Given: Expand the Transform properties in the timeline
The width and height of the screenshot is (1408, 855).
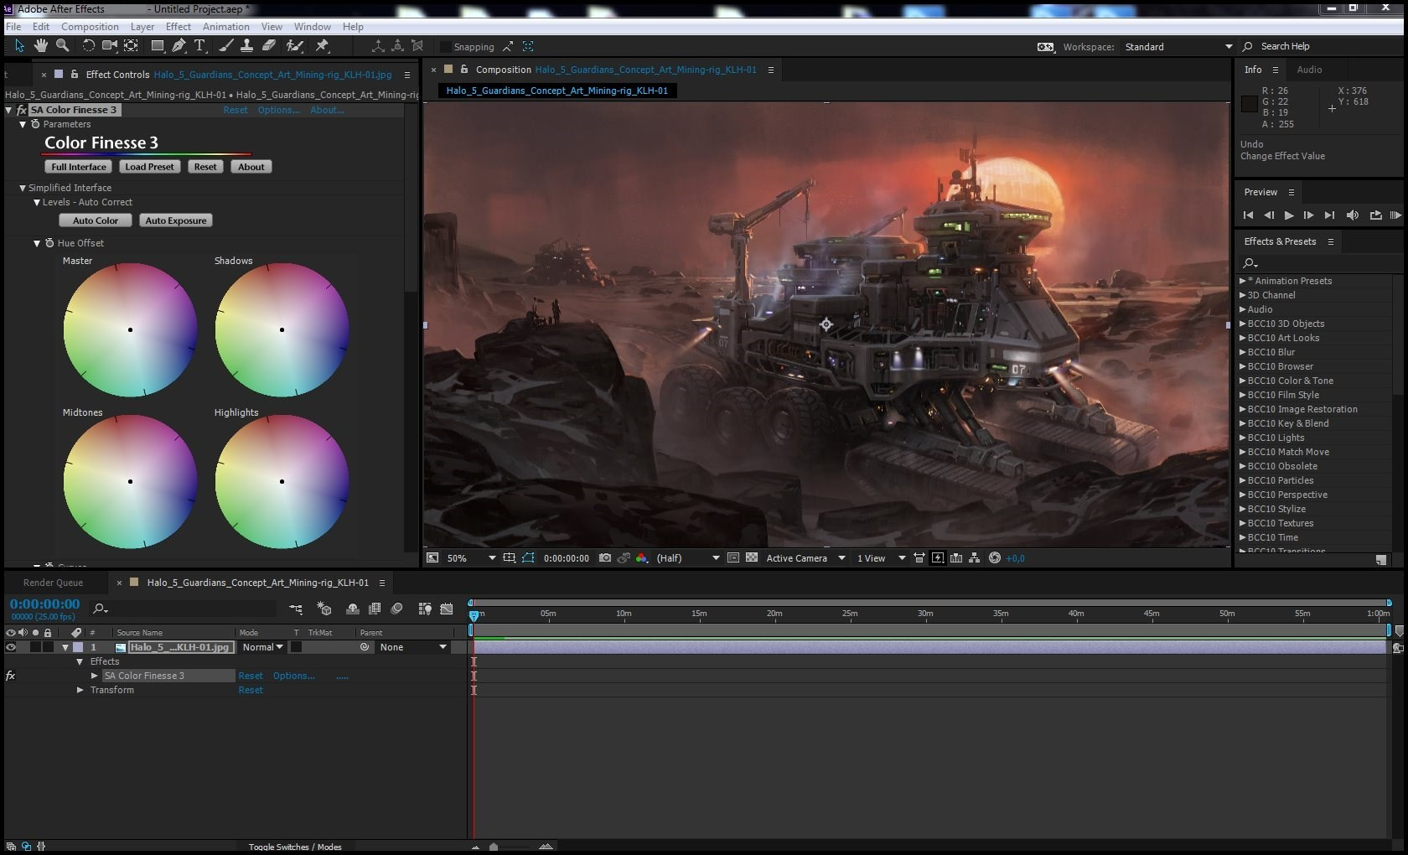Looking at the screenshot, I should pos(80,690).
